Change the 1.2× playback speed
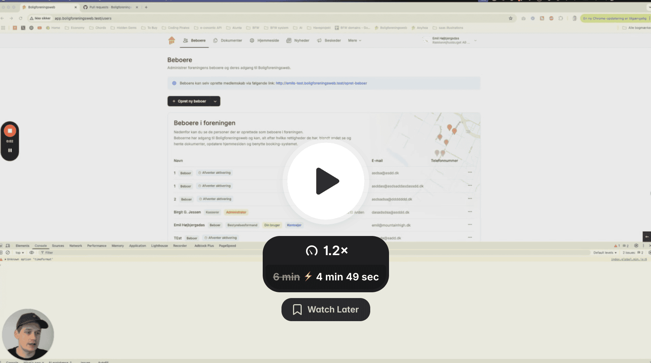 coord(326,250)
